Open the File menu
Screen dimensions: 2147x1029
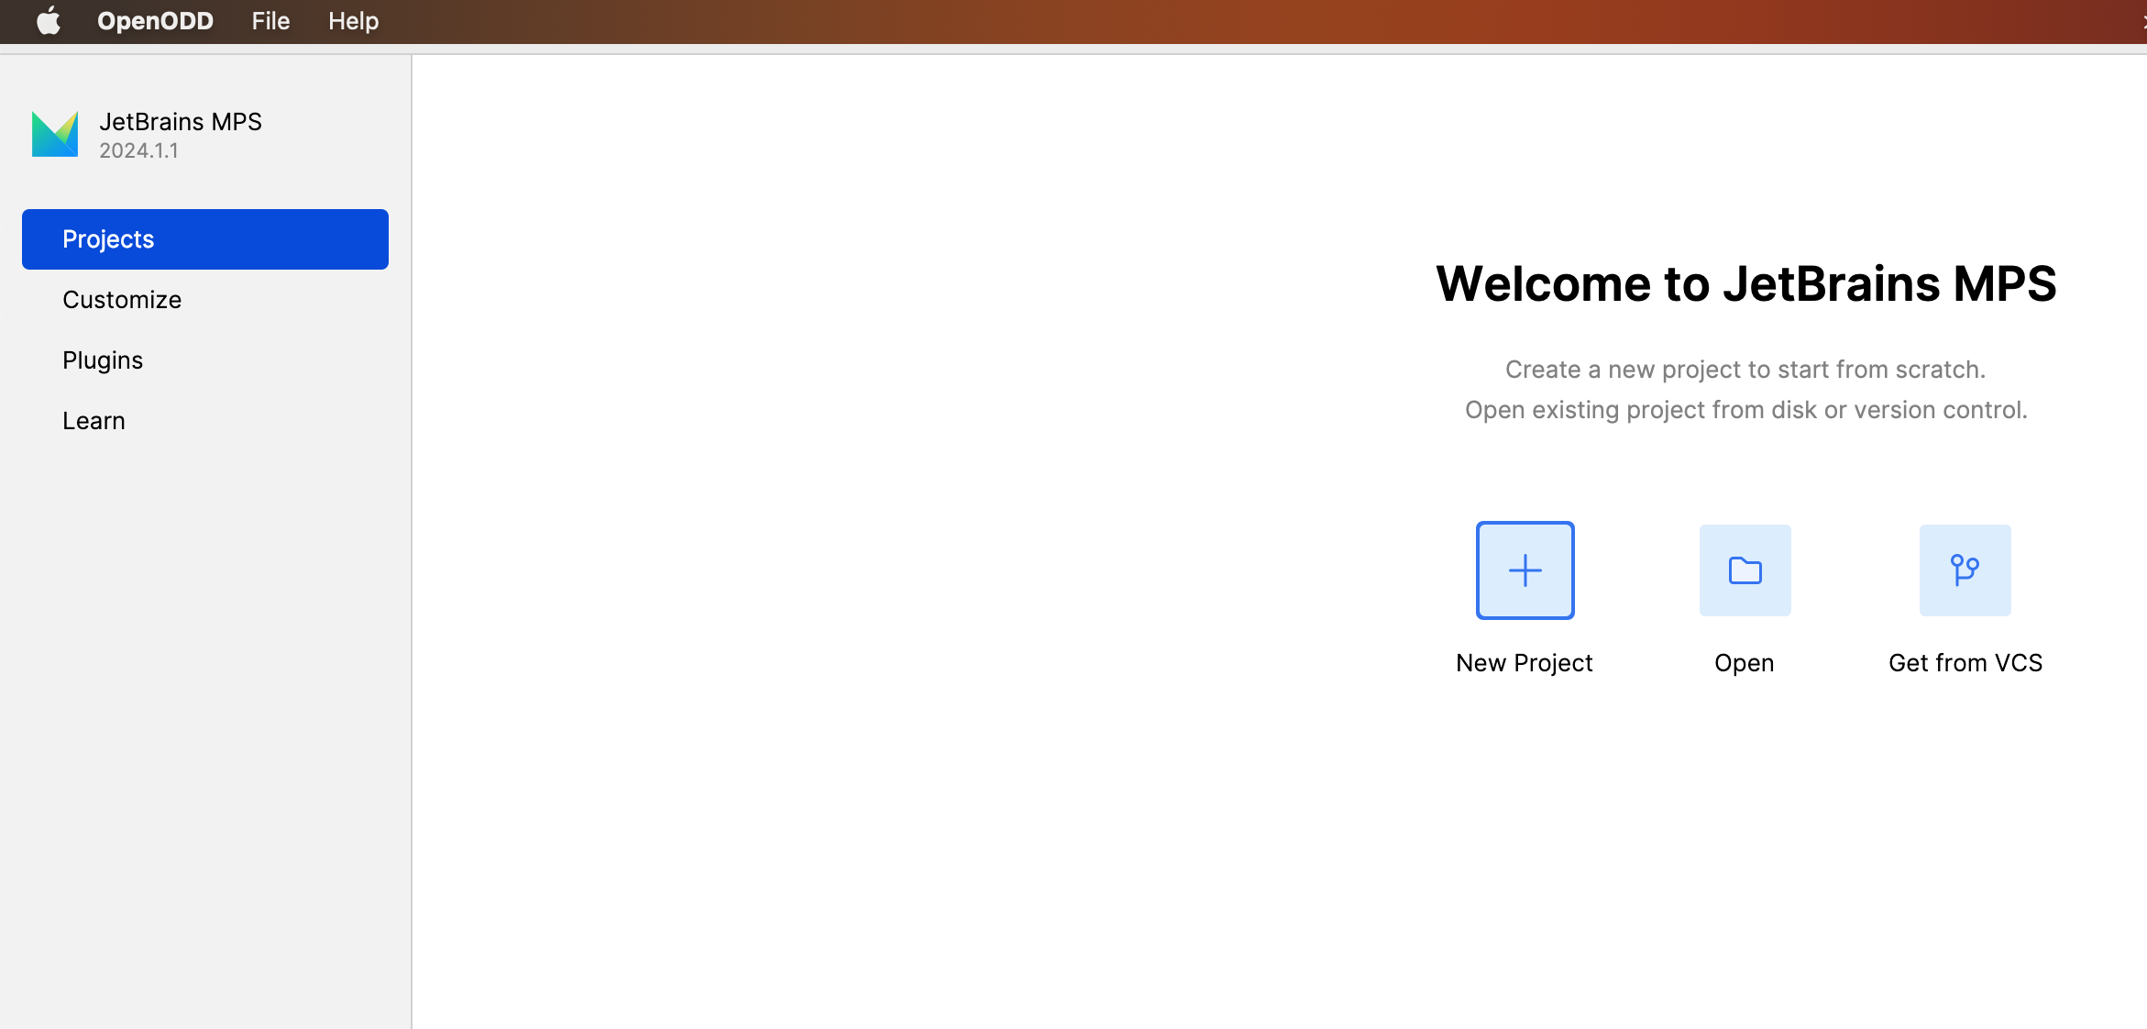[270, 20]
